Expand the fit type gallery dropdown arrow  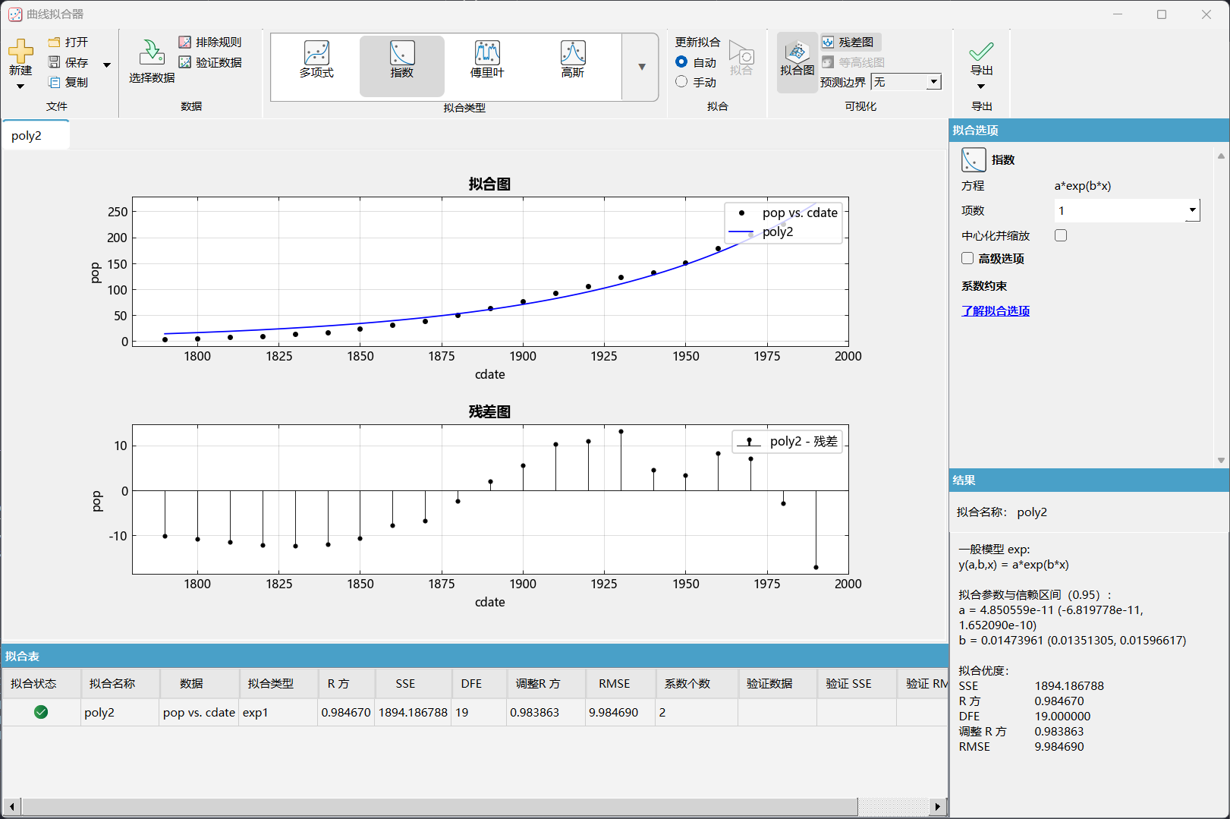click(x=642, y=67)
